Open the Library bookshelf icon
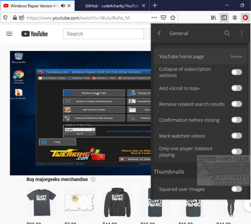 214,18
